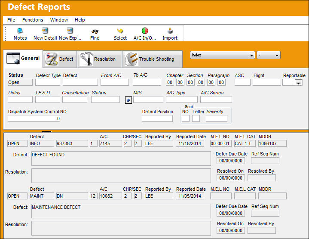Click the New Exp... toolbar icon
This screenshot has height=239, width=309.
[x=70, y=34]
